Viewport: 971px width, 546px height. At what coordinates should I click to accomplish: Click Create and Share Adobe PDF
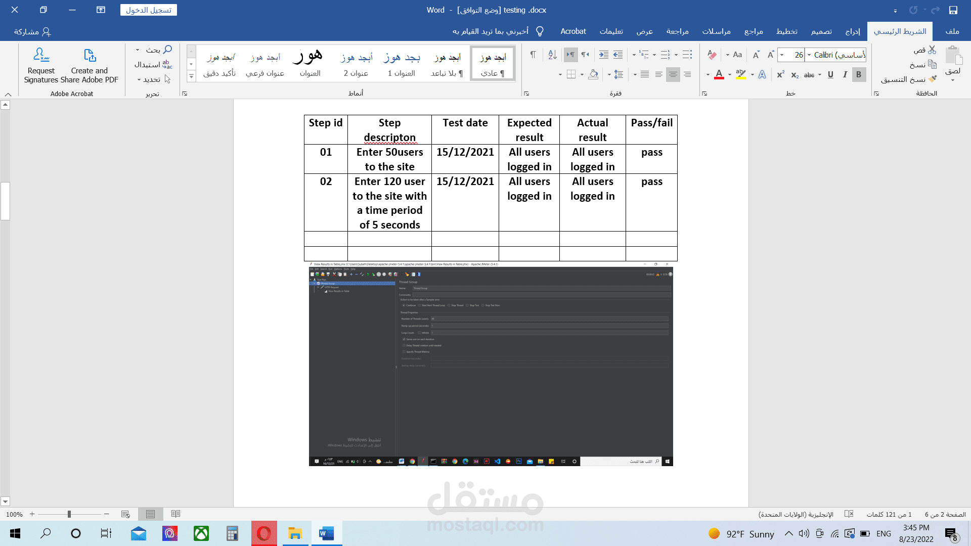click(x=89, y=66)
